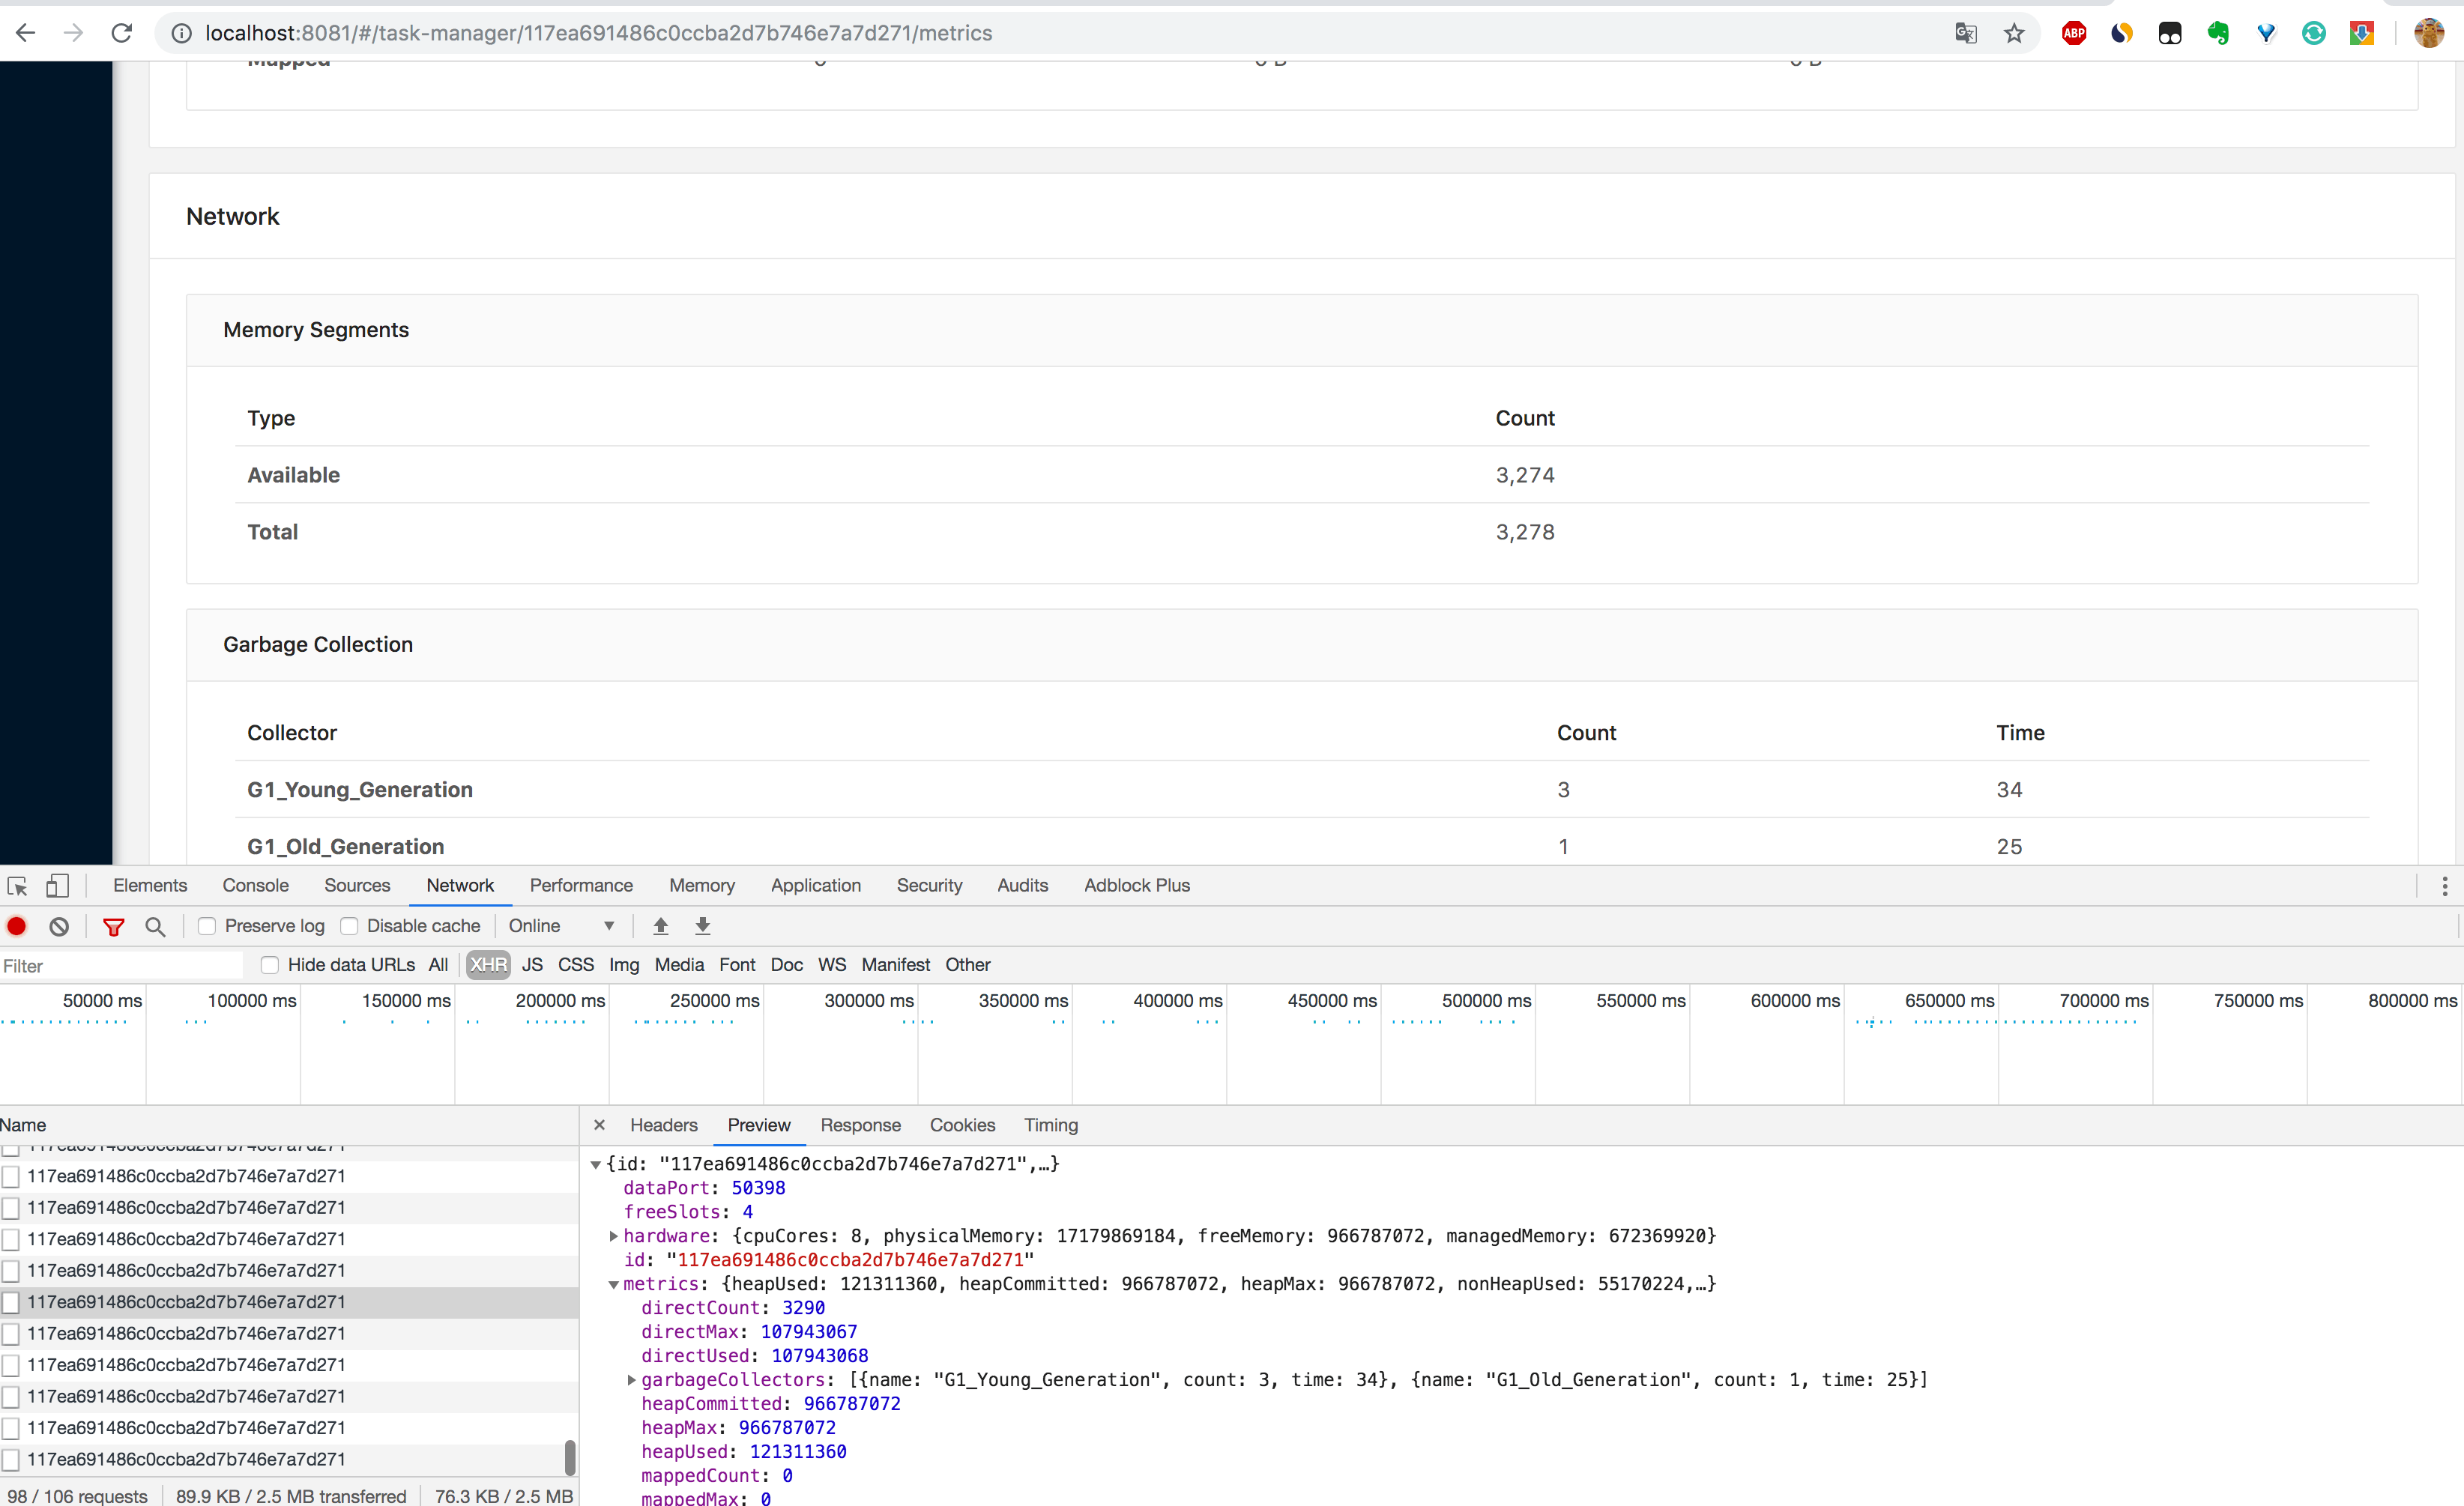Import HAR file with upload arrow

point(661,926)
